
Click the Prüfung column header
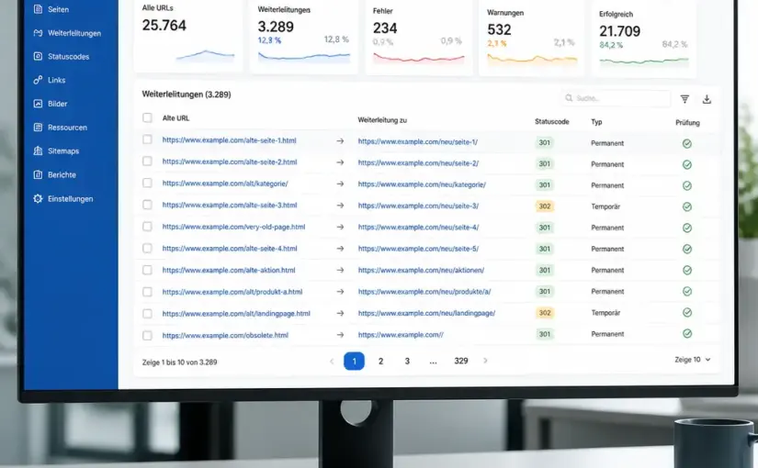pyautogui.click(x=687, y=123)
